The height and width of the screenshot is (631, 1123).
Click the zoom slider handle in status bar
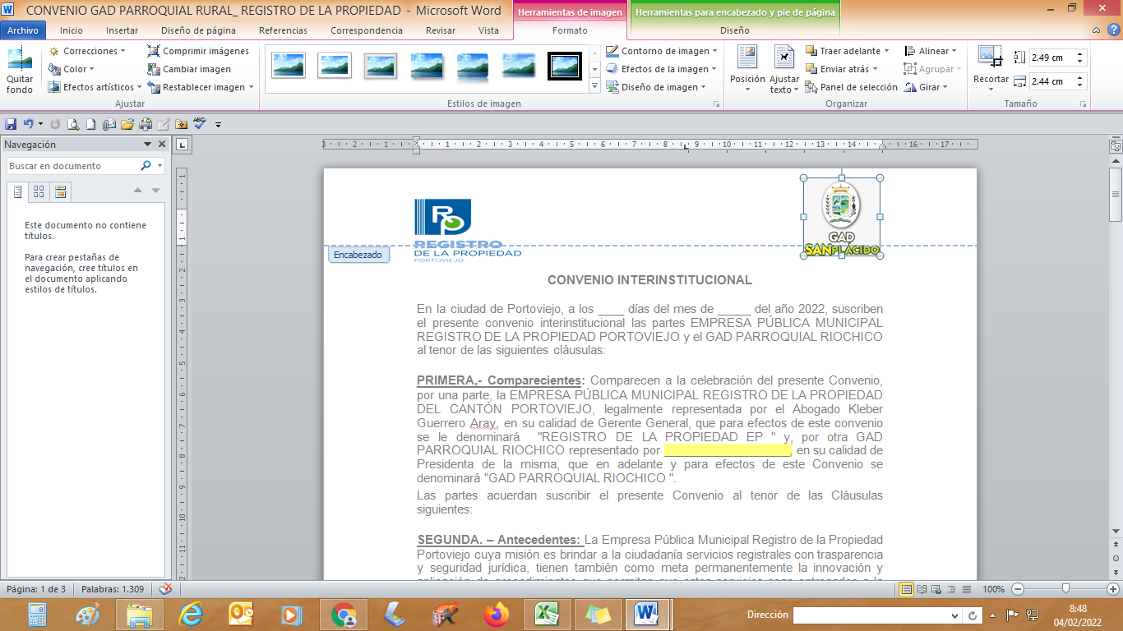[1065, 589]
